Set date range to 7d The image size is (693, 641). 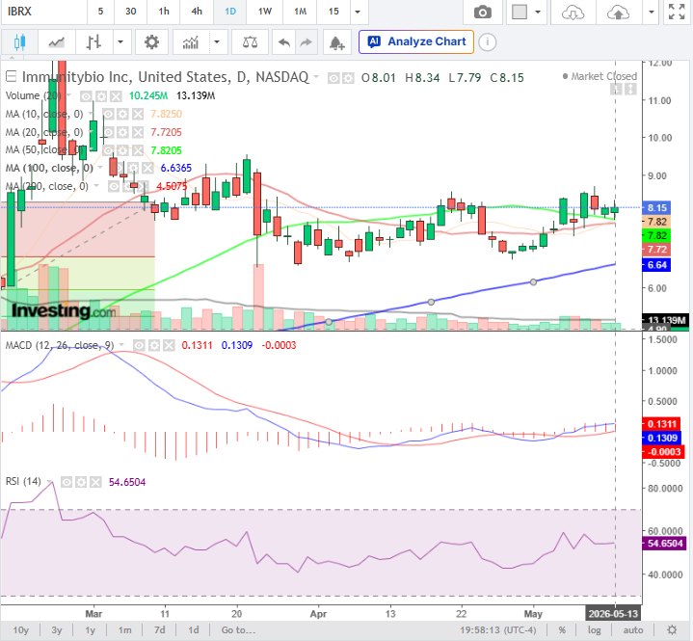tap(160, 630)
